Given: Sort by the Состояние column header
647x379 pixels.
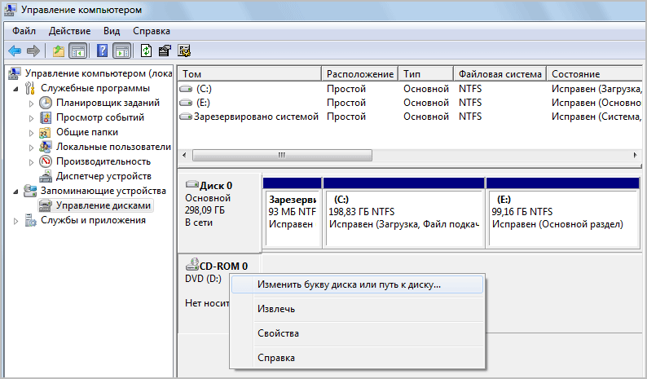Looking at the screenshot, I should 595,74.
